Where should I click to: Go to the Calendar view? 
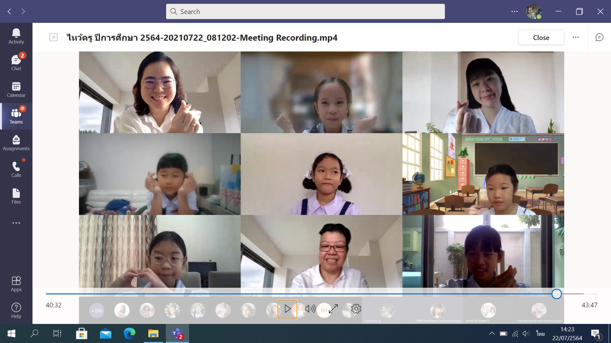16,89
